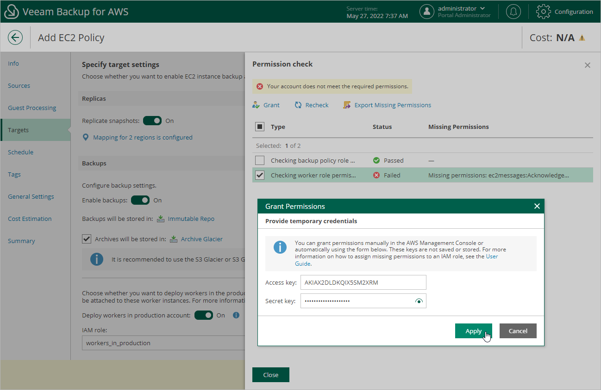The width and height of the screenshot is (601, 390).
Task: Focus the Access key input field
Action: coord(363,282)
